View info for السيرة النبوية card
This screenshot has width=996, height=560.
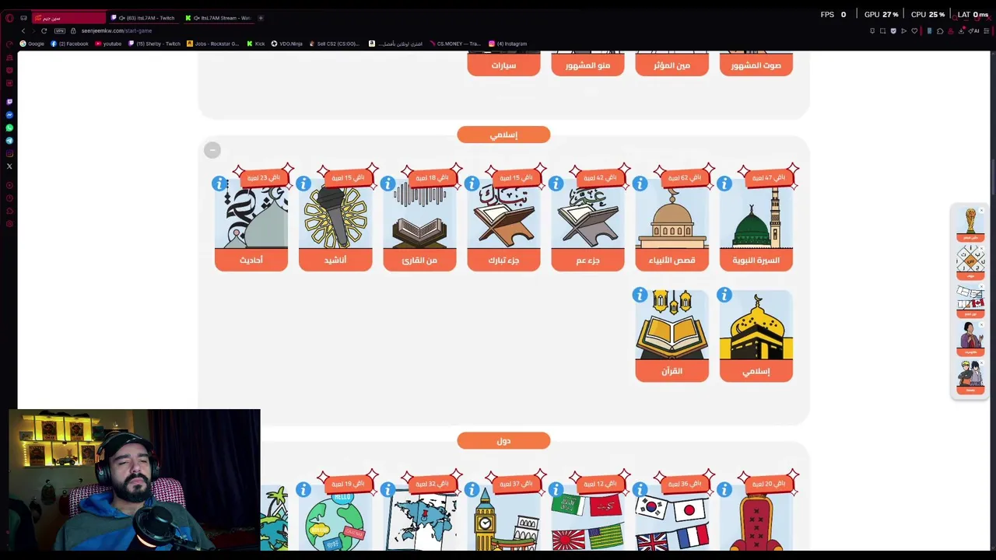point(724,184)
